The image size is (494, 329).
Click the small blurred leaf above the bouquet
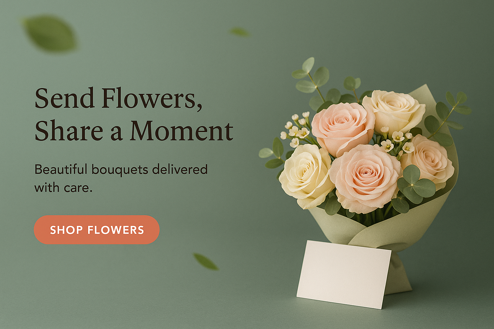point(239,32)
